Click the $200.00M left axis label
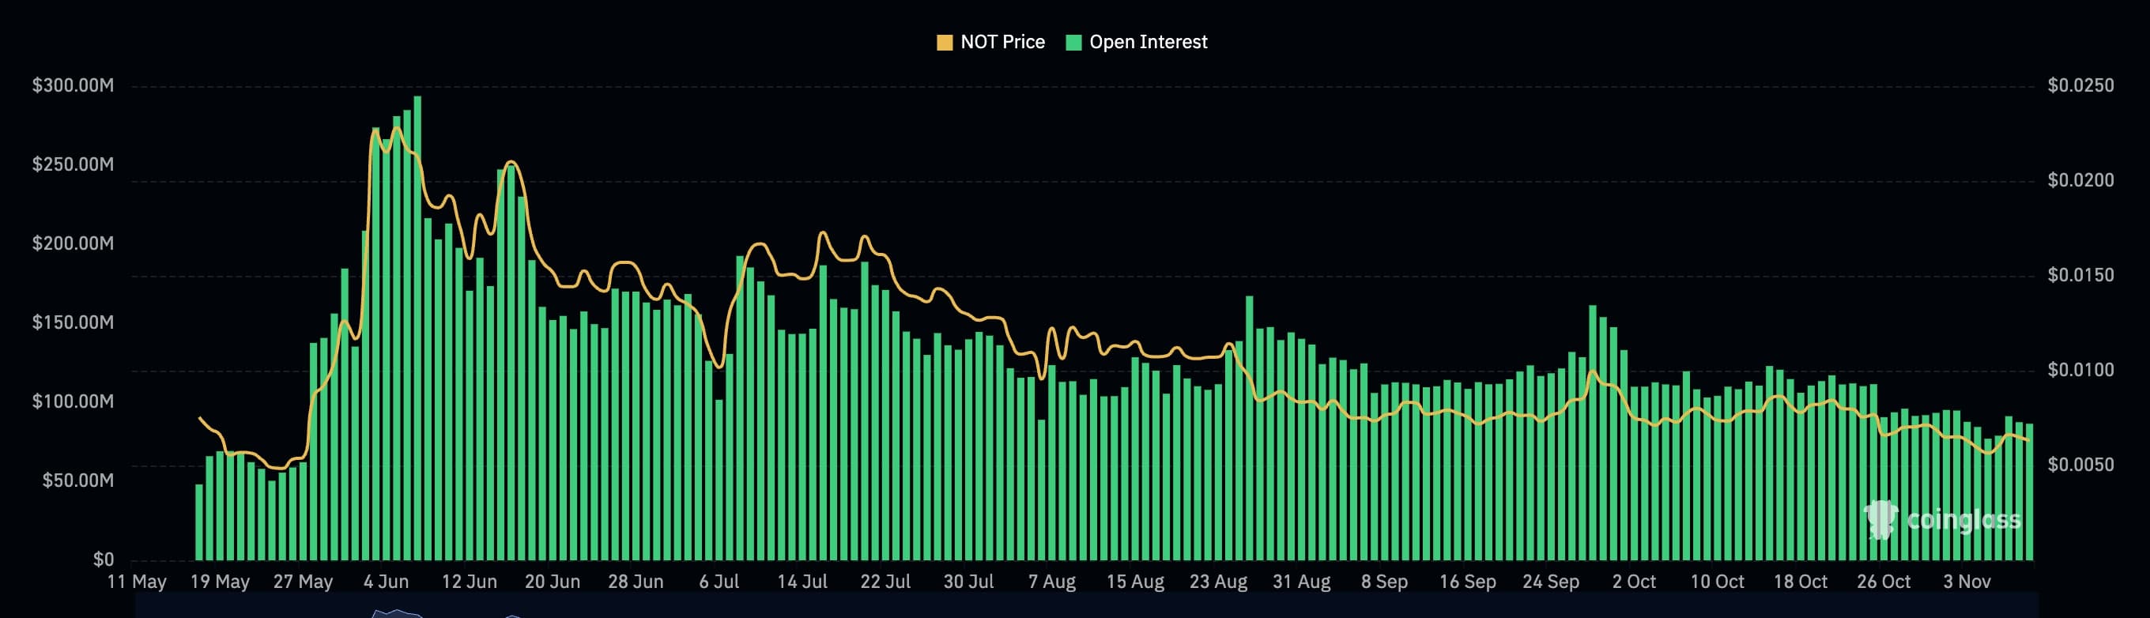This screenshot has width=2150, height=618. 73,243
